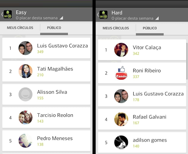Open Luis Gustavo Corazza's first-place Easy entry
The width and height of the screenshot is (188, 154).
point(46,48)
